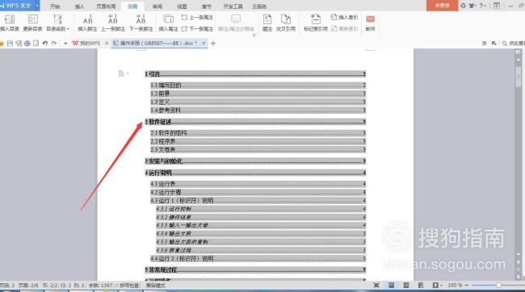Click TOC entry '2.1 软件的结构'
The width and height of the screenshot is (525, 292).
258,133
